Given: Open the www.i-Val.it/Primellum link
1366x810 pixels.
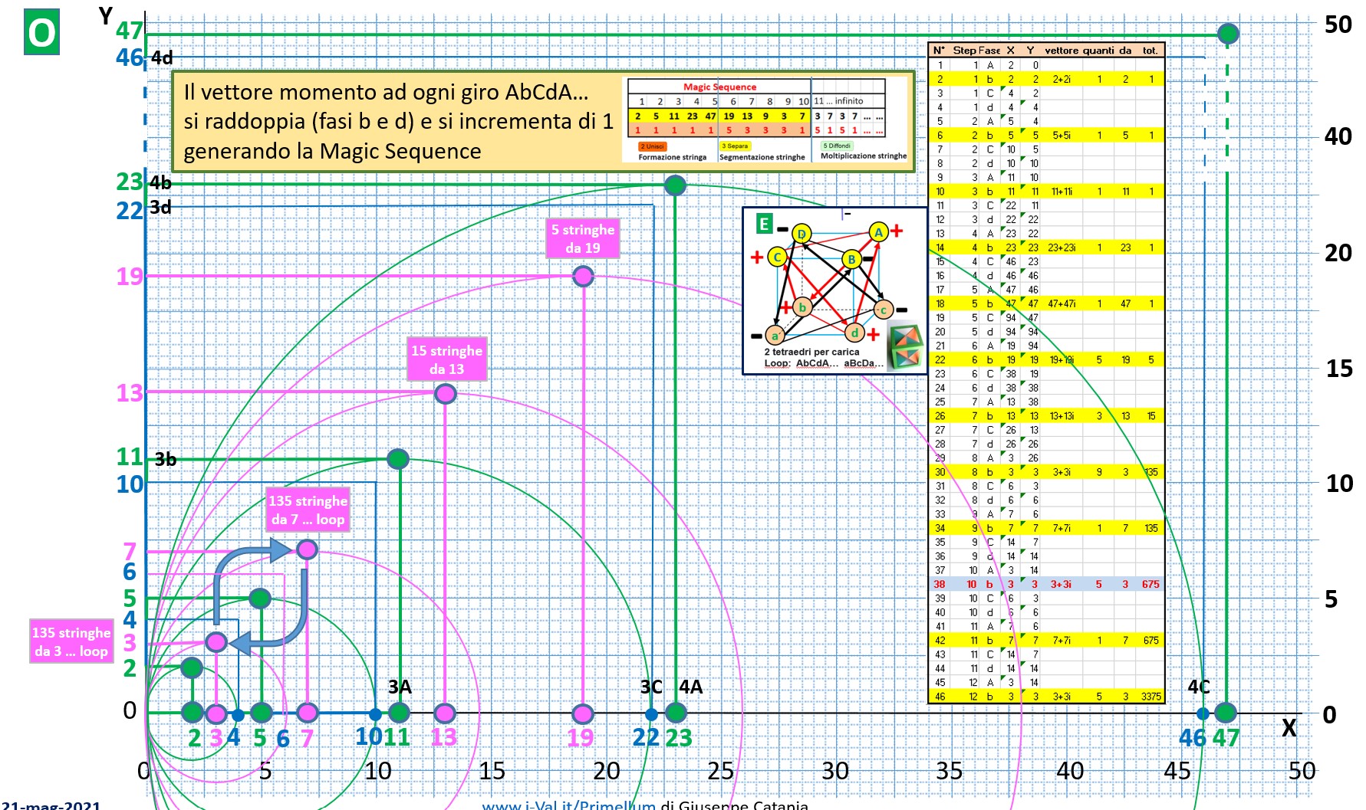Looking at the screenshot, I should point(568,805).
